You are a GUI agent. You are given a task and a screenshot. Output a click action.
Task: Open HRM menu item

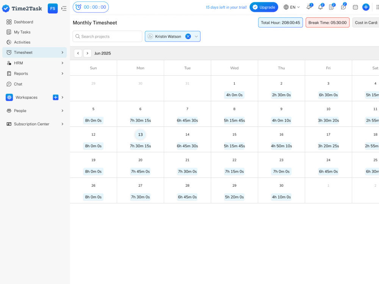(34, 63)
